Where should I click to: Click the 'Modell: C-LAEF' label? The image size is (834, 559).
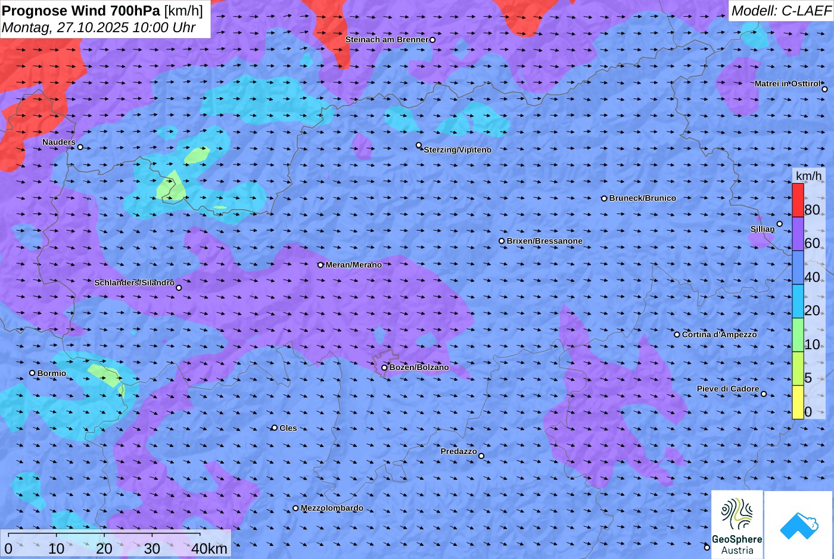tap(781, 11)
